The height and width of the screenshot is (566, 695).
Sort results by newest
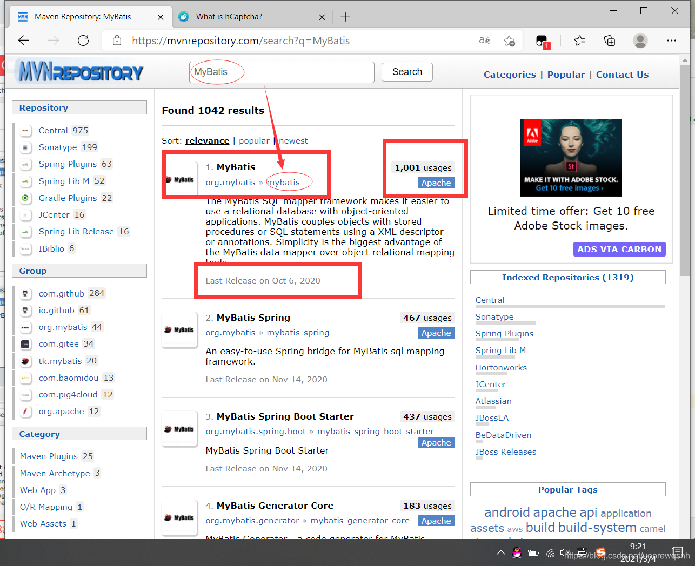click(293, 141)
